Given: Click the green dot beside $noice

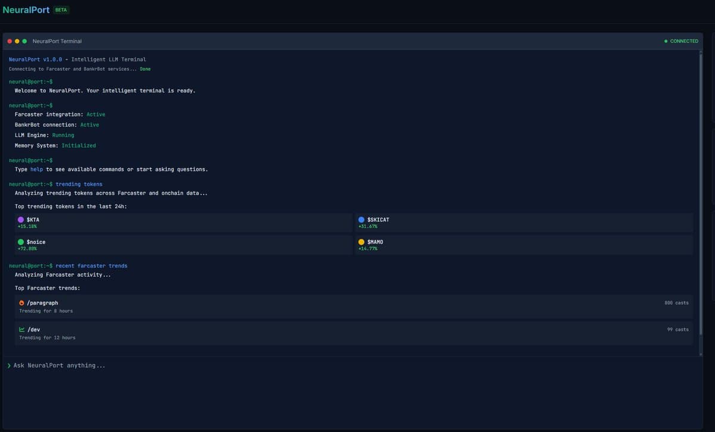Looking at the screenshot, I should tap(21, 242).
